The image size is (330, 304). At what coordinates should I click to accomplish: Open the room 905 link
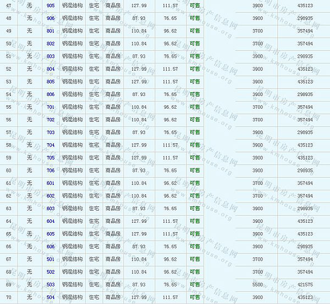[x=51, y=5]
